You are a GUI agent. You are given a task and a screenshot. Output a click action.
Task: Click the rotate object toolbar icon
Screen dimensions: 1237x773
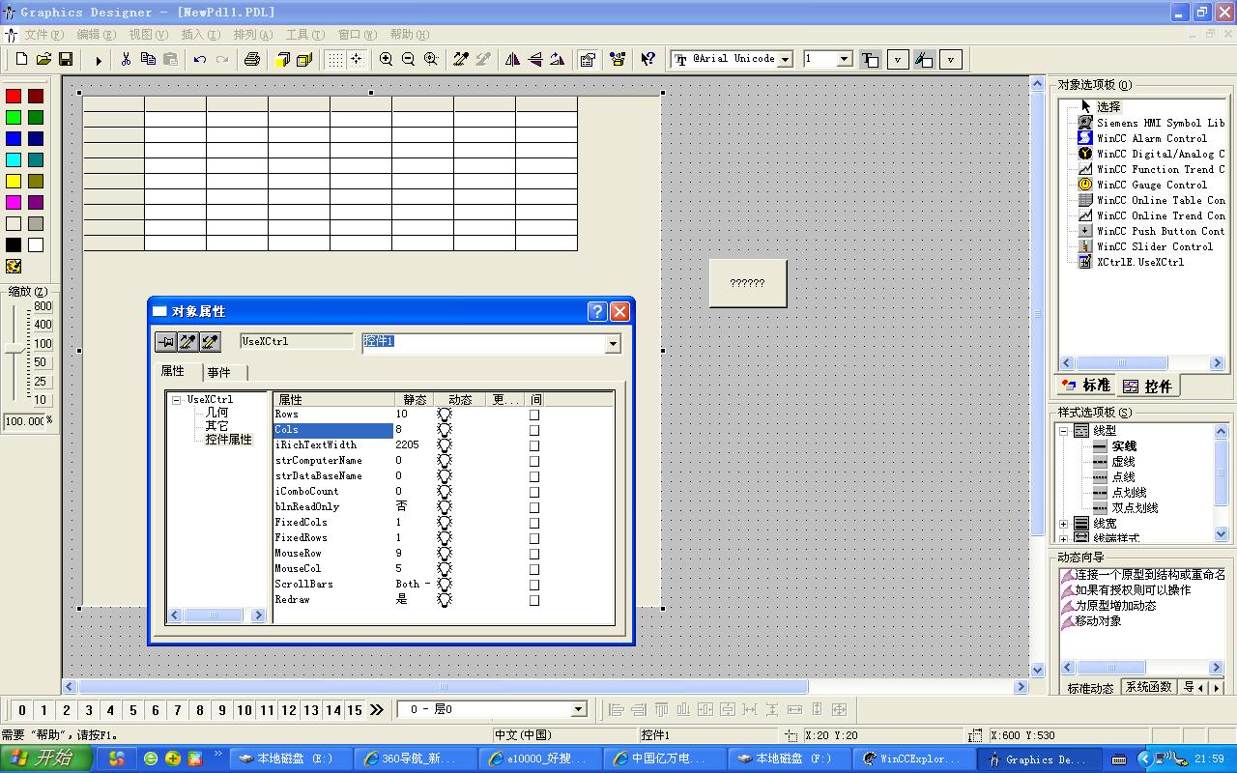(557, 59)
